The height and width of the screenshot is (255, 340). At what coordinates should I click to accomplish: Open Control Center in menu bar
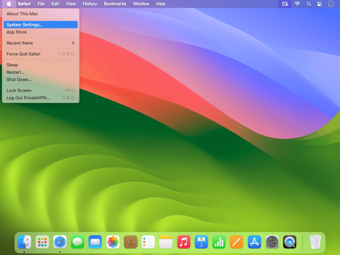pos(320,4)
